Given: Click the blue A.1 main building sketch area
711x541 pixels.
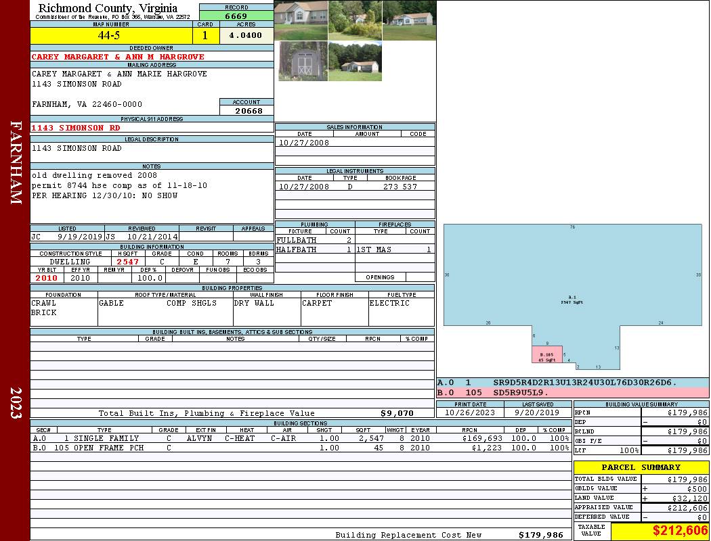Looking at the screenshot, I should coord(572,284).
